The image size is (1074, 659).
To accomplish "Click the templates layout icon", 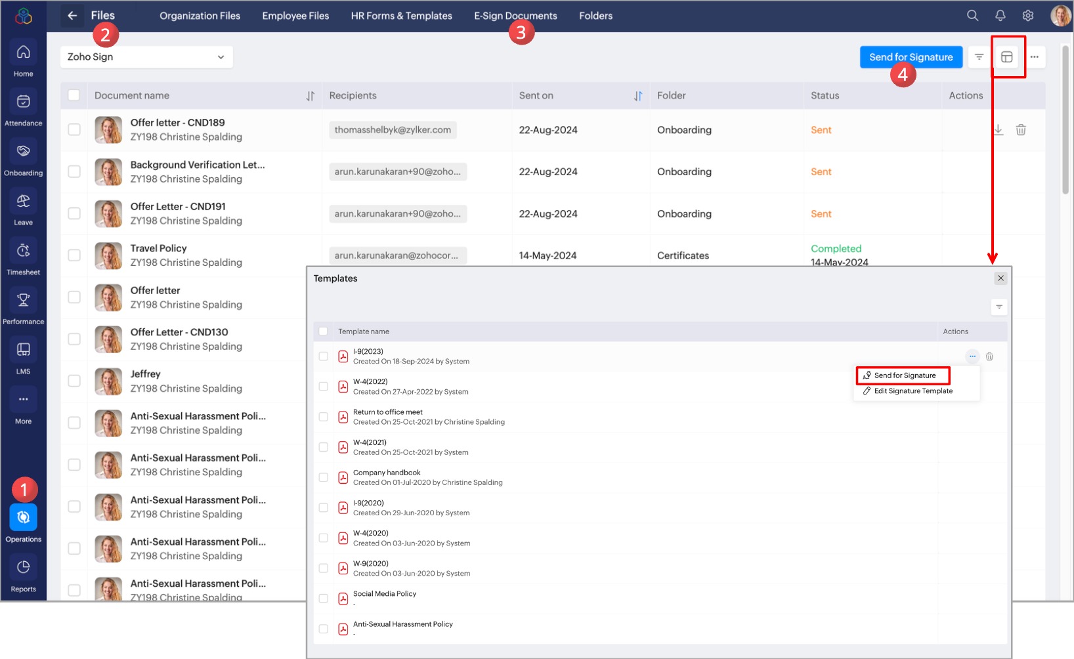I will pos(1006,57).
